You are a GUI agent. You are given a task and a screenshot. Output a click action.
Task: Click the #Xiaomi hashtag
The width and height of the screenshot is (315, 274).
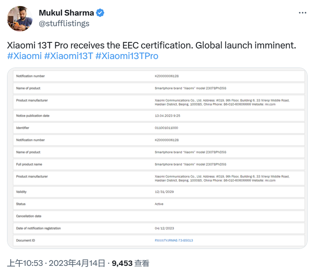24,56
